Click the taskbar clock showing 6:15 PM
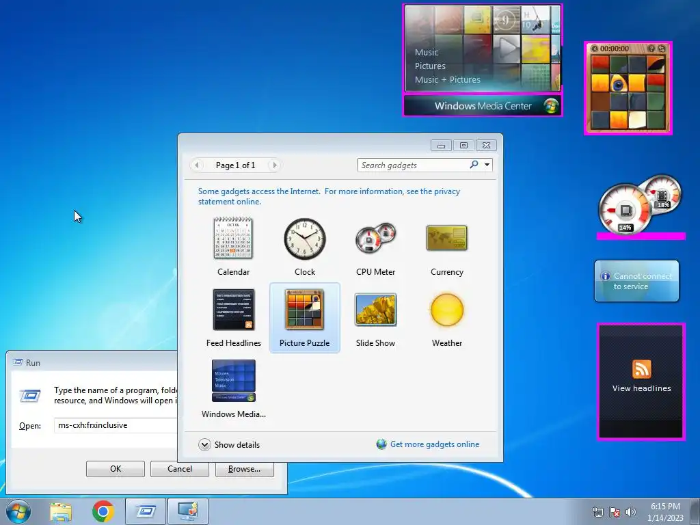The width and height of the screenshot is (700, 525). pos(665,512)
